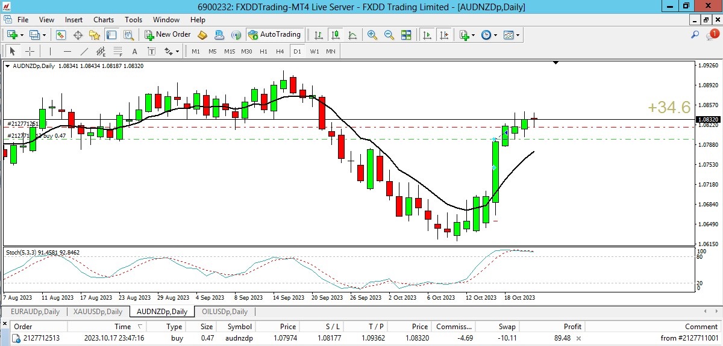Zoom in on the chart
The height and width of the screenshot is (346, 723).
tap(372, 35)
